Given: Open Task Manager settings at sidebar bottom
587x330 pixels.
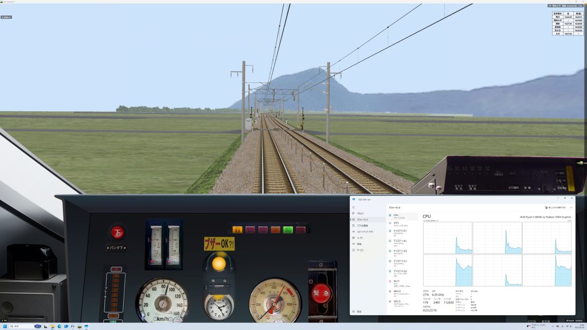Looking at the screenshot, I should [359, 311].
